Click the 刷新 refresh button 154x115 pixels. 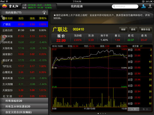pyautogui.click(x=123, y=29)
